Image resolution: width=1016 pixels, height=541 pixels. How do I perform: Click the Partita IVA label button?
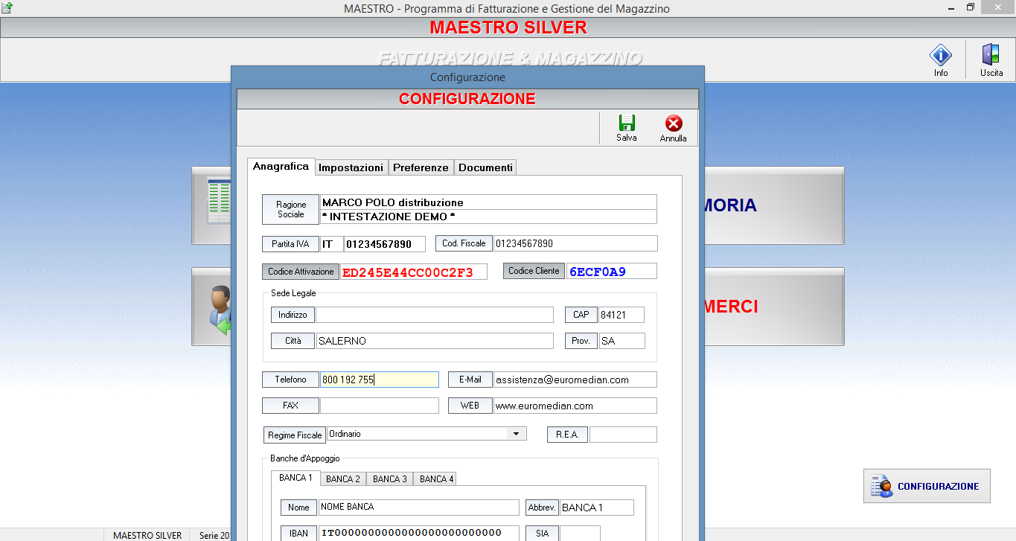290,243
